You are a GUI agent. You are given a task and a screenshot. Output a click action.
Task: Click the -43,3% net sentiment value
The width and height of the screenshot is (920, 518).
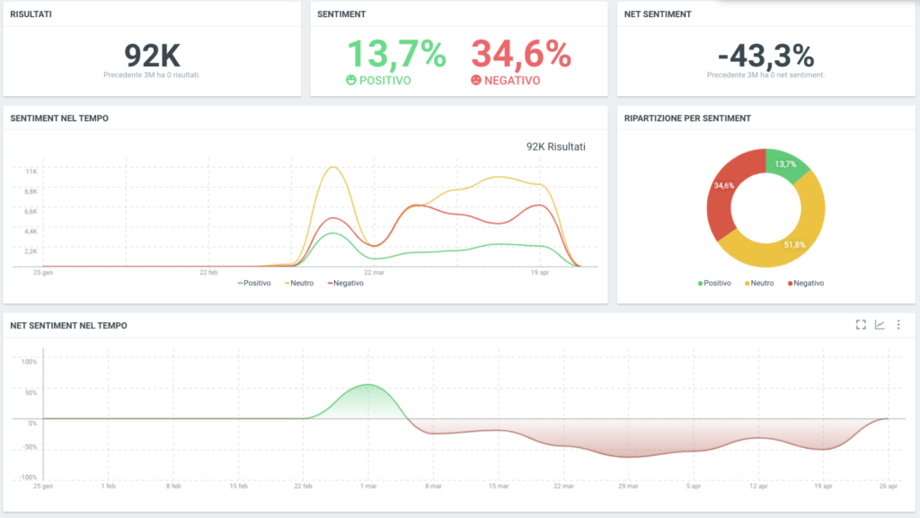(765, 57)
